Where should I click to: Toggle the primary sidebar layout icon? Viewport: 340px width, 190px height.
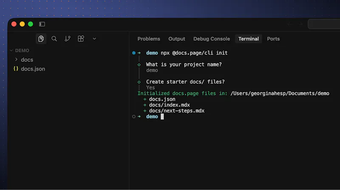pyautogui.click(x=42, y=24)
